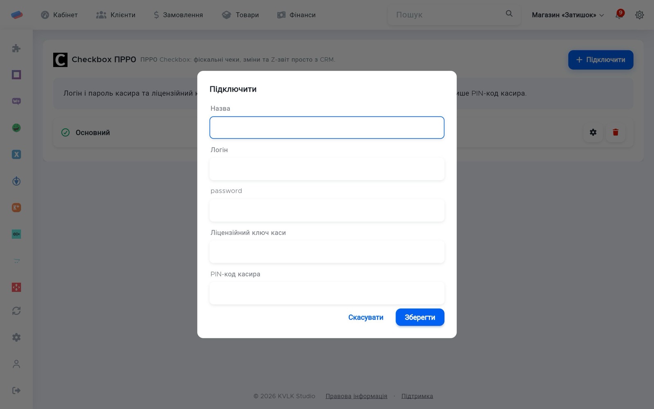
Task: Open the gear settings icon in sidebar
Action: pyautogui.click(x=16, y=337)
